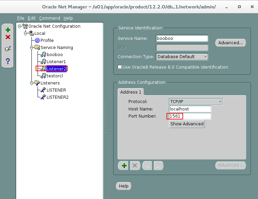The height and width of the screenshot is (199, 258).
Task: Click Advanced button in Service Identification
Action: tap(230, 43)
